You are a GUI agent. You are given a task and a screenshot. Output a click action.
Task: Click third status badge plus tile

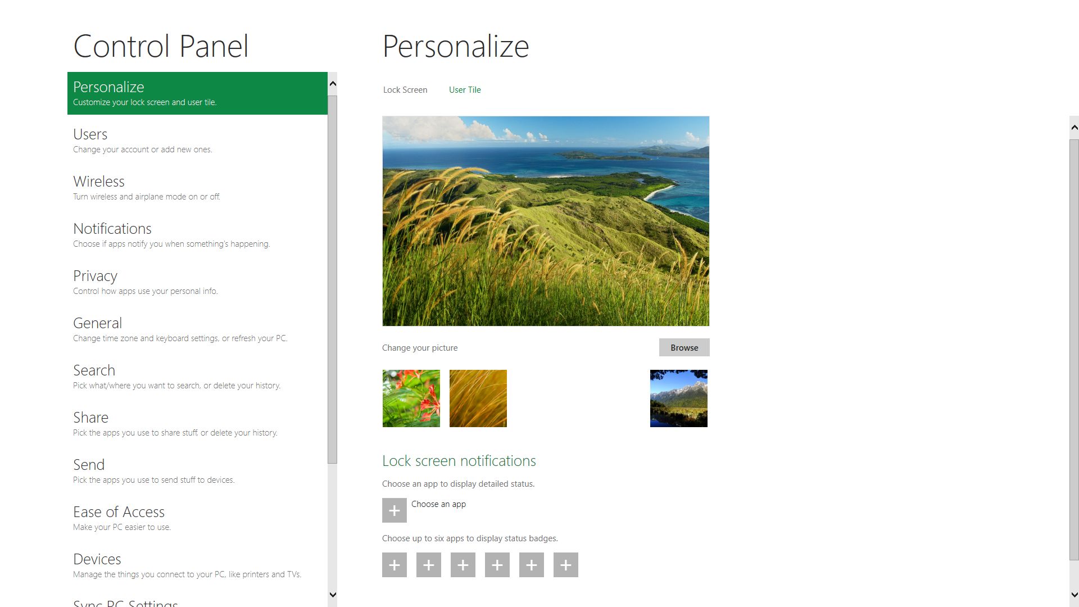(463, 565)
